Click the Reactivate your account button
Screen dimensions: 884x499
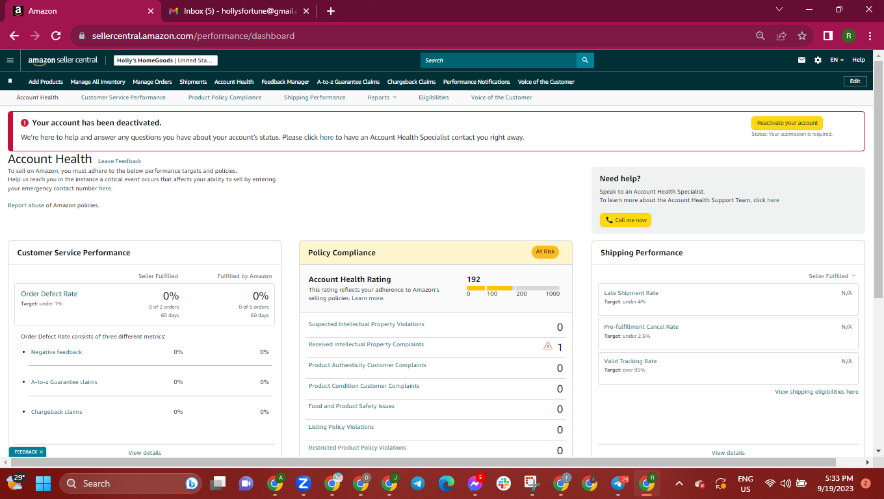pos(787,123)
